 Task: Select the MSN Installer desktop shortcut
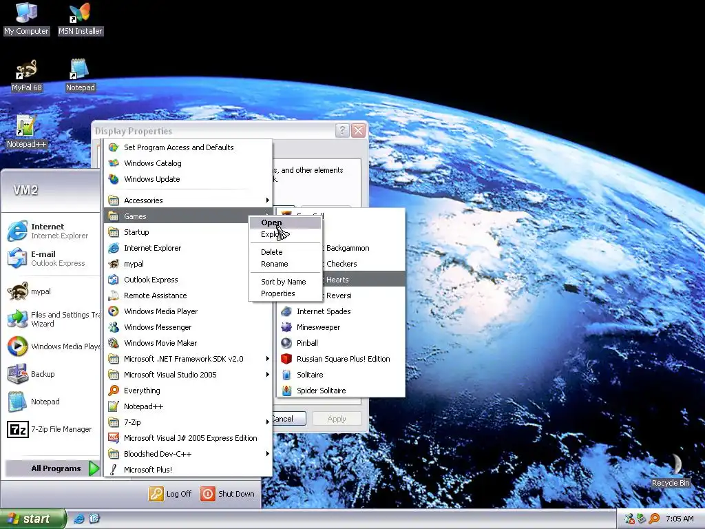tap(80, 19)
